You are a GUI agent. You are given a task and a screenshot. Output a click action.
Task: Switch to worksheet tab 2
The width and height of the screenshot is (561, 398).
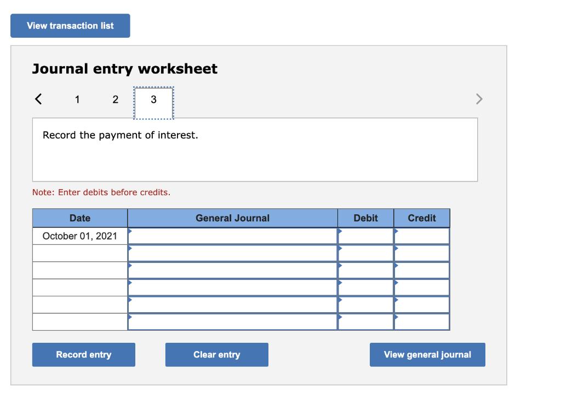pyautogui.click(x=115, y=99)
